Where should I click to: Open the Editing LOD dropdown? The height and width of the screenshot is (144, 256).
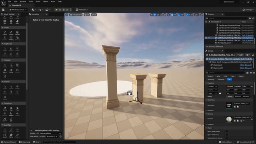50,133
